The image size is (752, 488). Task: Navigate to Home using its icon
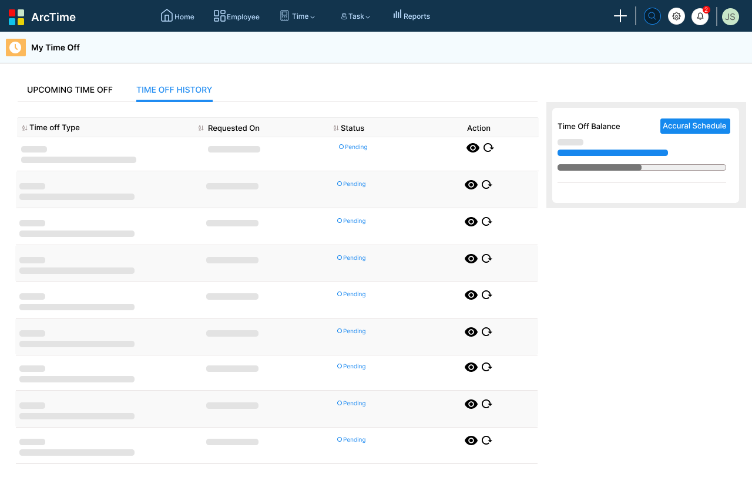pyautogui.click(x=168, y=16)
